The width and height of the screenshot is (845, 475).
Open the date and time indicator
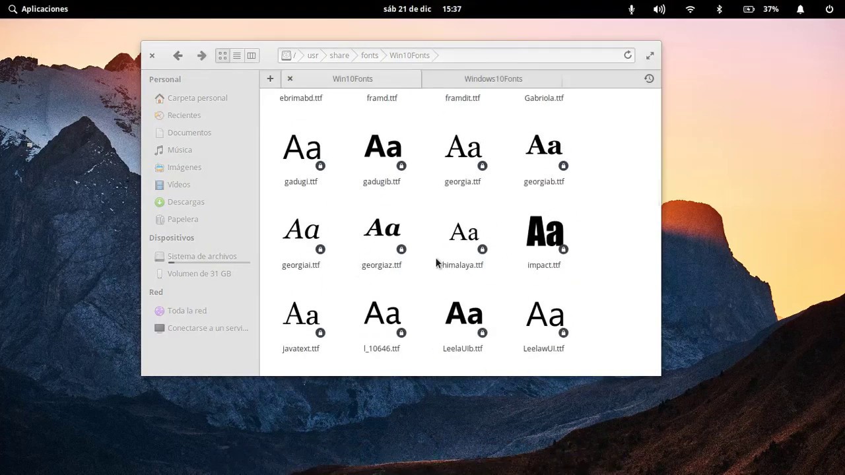click(x=422, y=9)
